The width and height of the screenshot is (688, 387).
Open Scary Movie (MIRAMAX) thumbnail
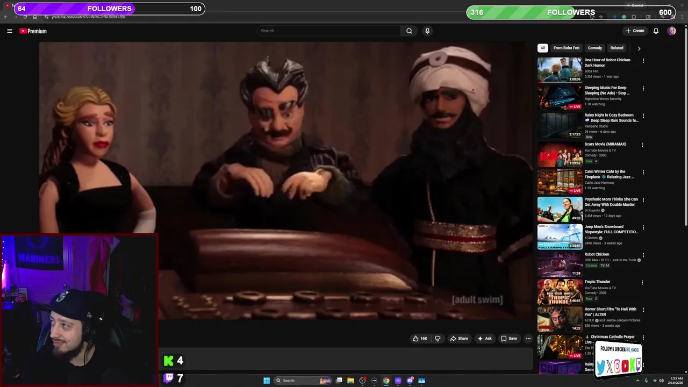(560, 153)
